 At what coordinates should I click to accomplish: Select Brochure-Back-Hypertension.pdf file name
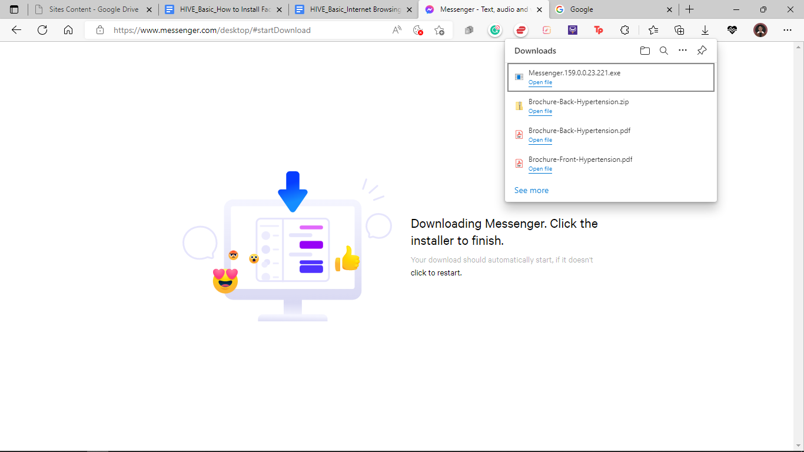[579, 131]
